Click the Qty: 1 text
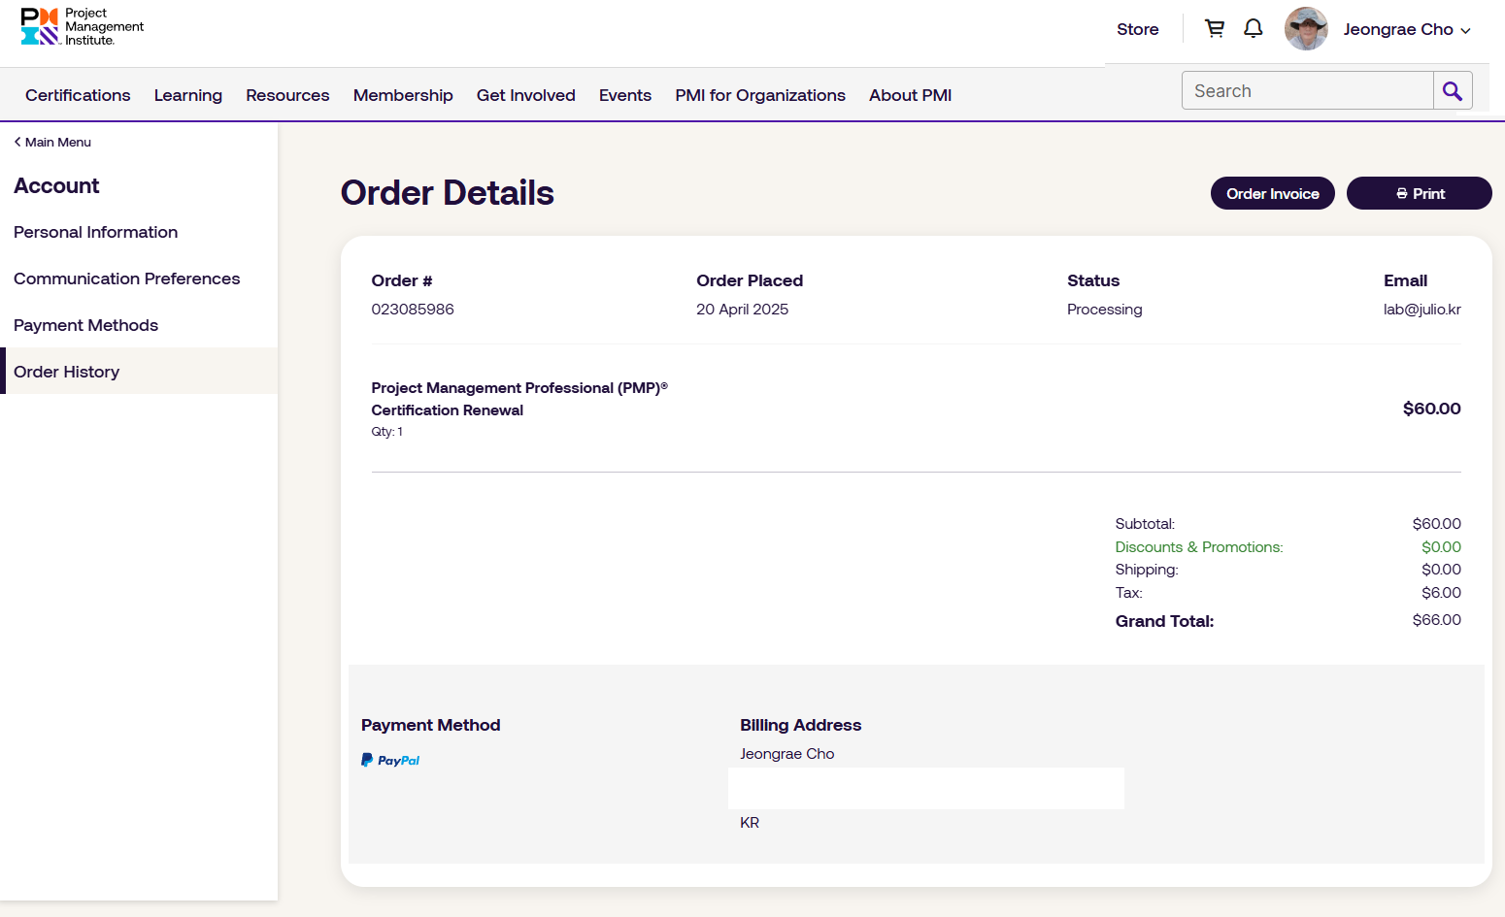 tap(386, 432)
